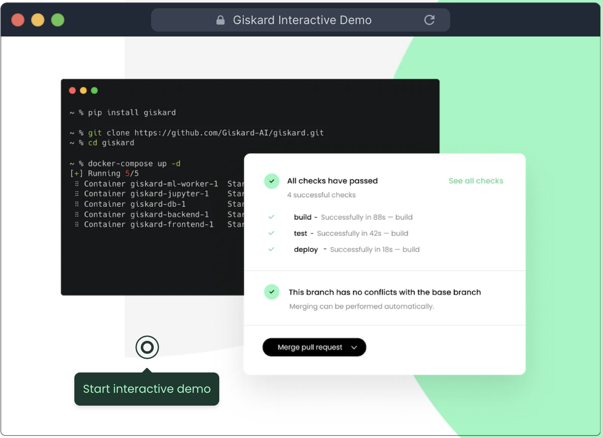Image resolution: width=603 pixels, height=438 pixels.
Task: Click the terminal's green dot
Action: pyautogui.click(x=94, y=90)
